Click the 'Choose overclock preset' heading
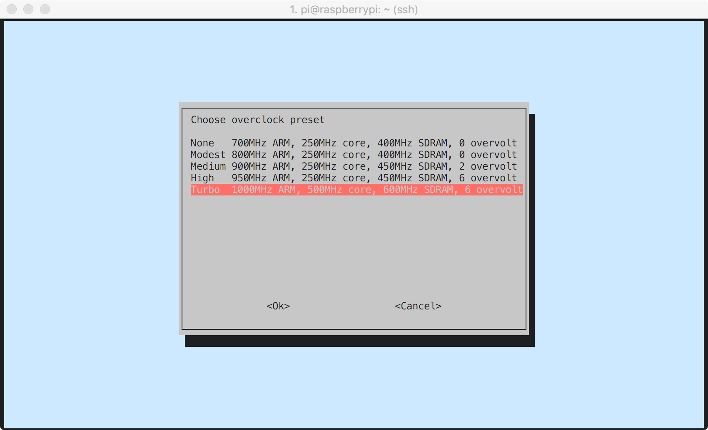Screen dimensions: 708x430 click(257, 120)
